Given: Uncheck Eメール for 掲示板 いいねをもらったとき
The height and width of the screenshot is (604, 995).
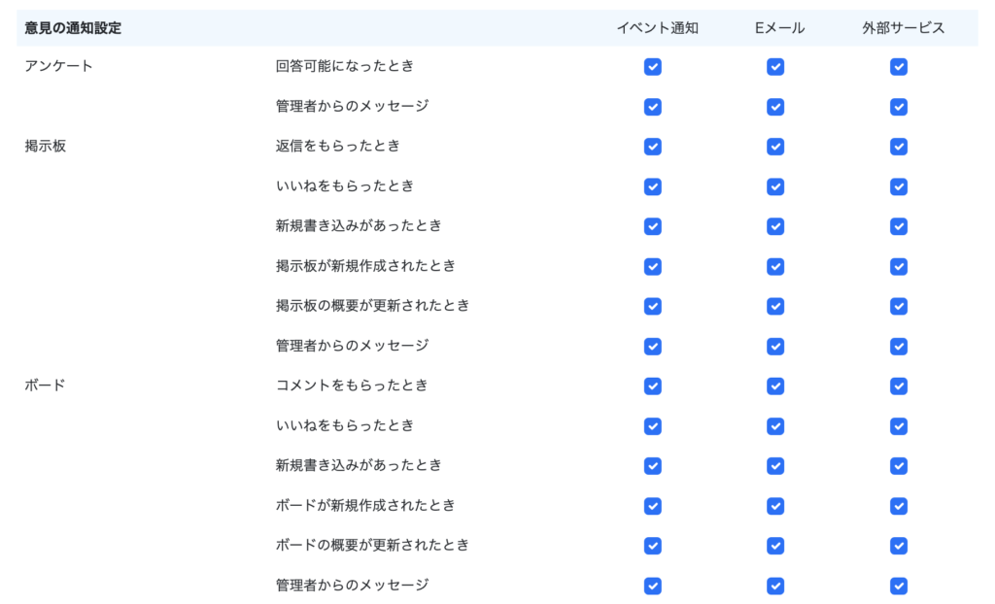Looking at the screenshot, I should click(775, 186).
